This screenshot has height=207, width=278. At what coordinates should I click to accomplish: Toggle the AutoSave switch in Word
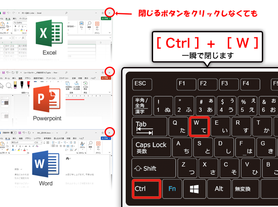[x=14, y=132]
